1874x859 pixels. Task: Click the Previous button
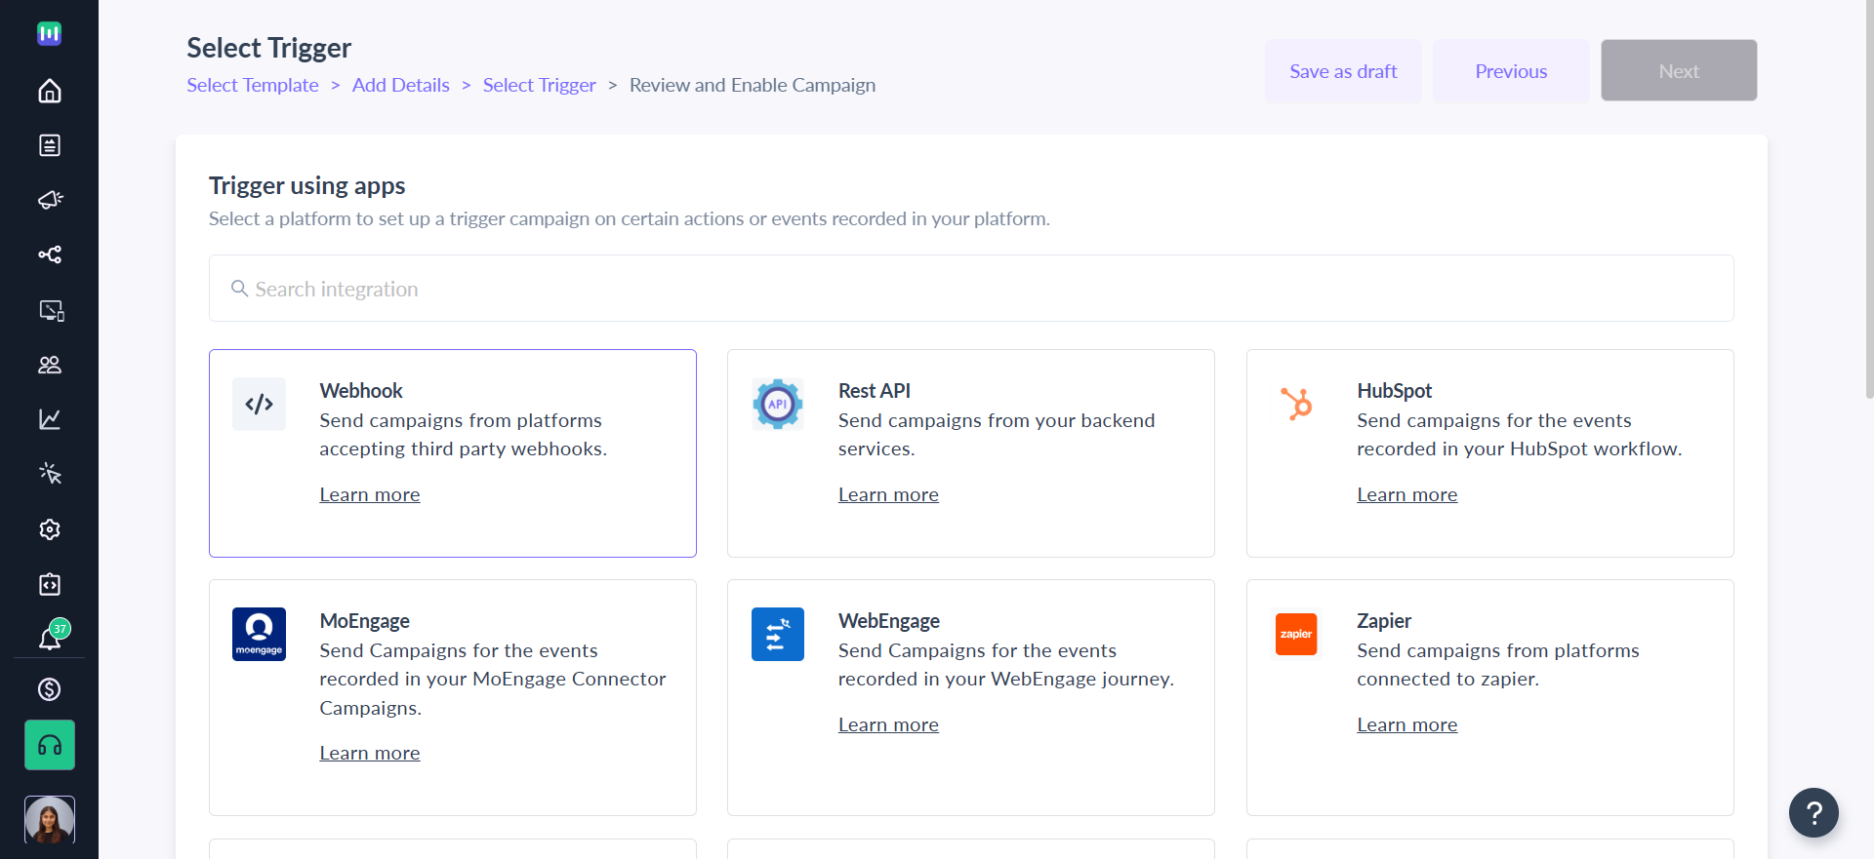1511,71
